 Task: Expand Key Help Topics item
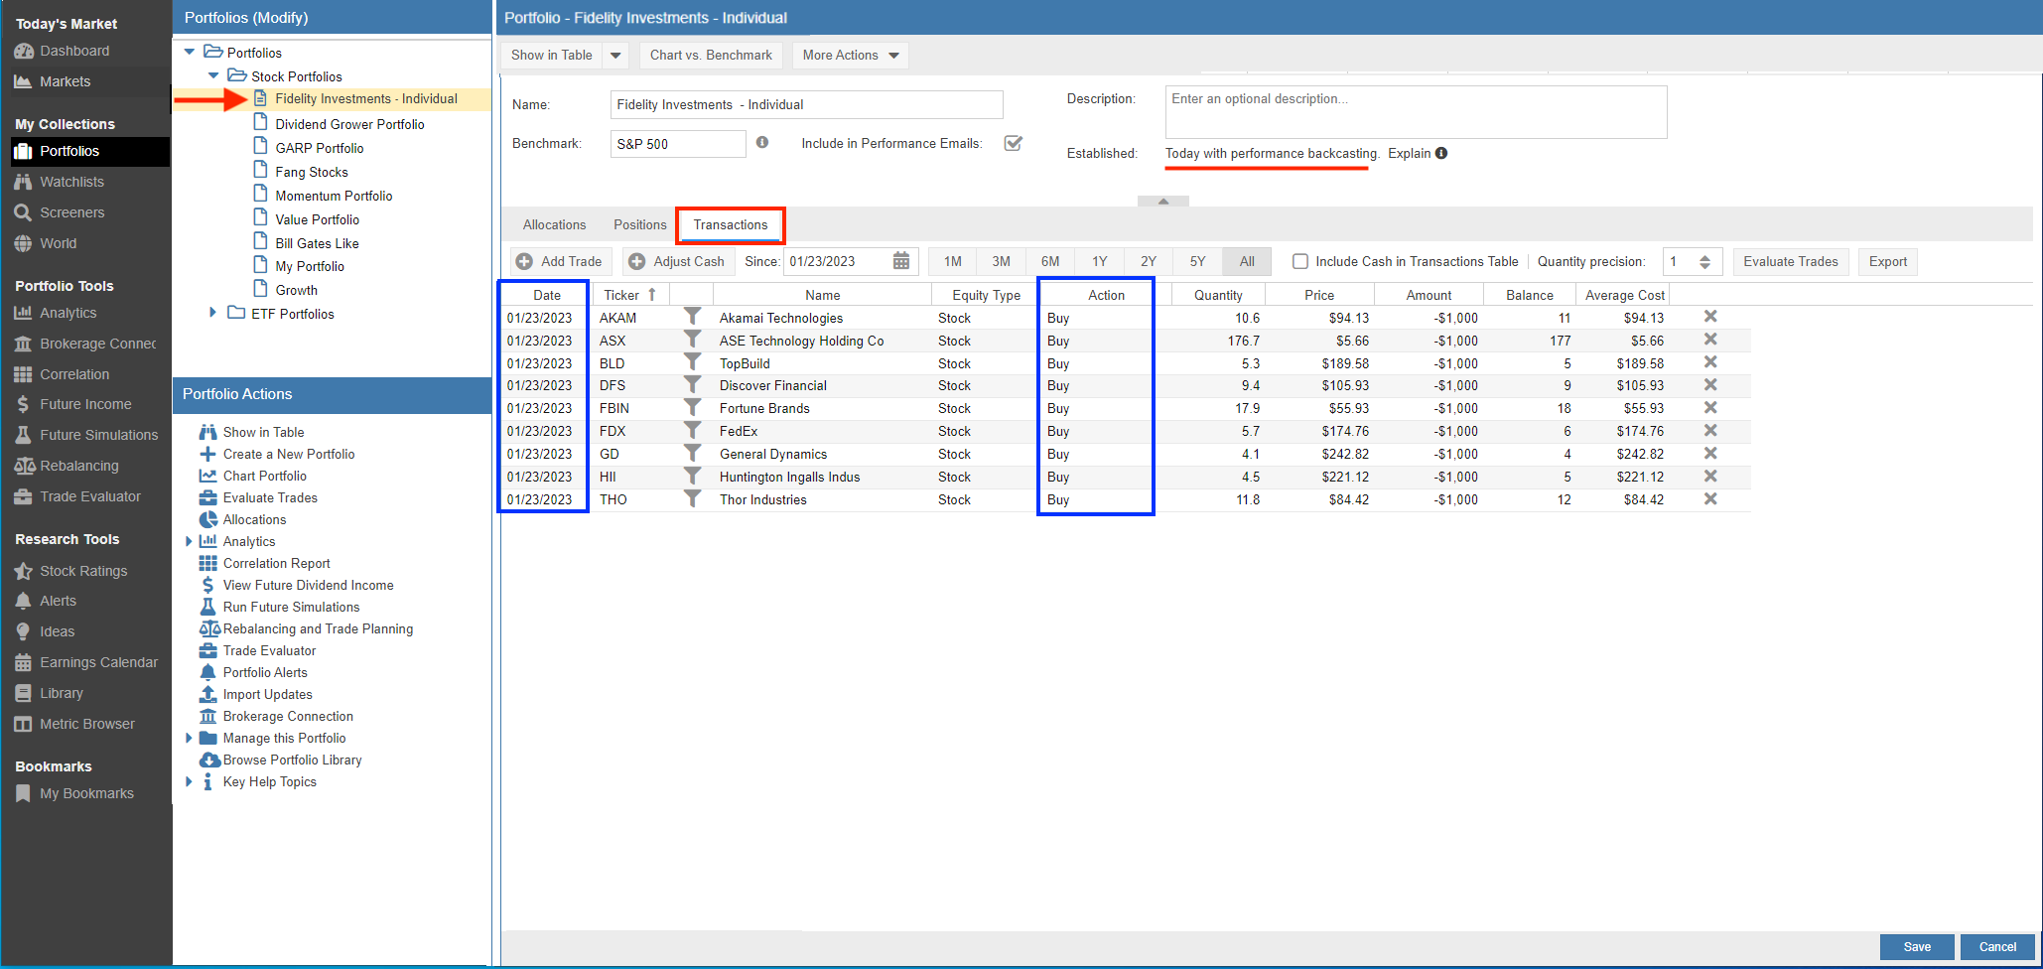[189, 781]
